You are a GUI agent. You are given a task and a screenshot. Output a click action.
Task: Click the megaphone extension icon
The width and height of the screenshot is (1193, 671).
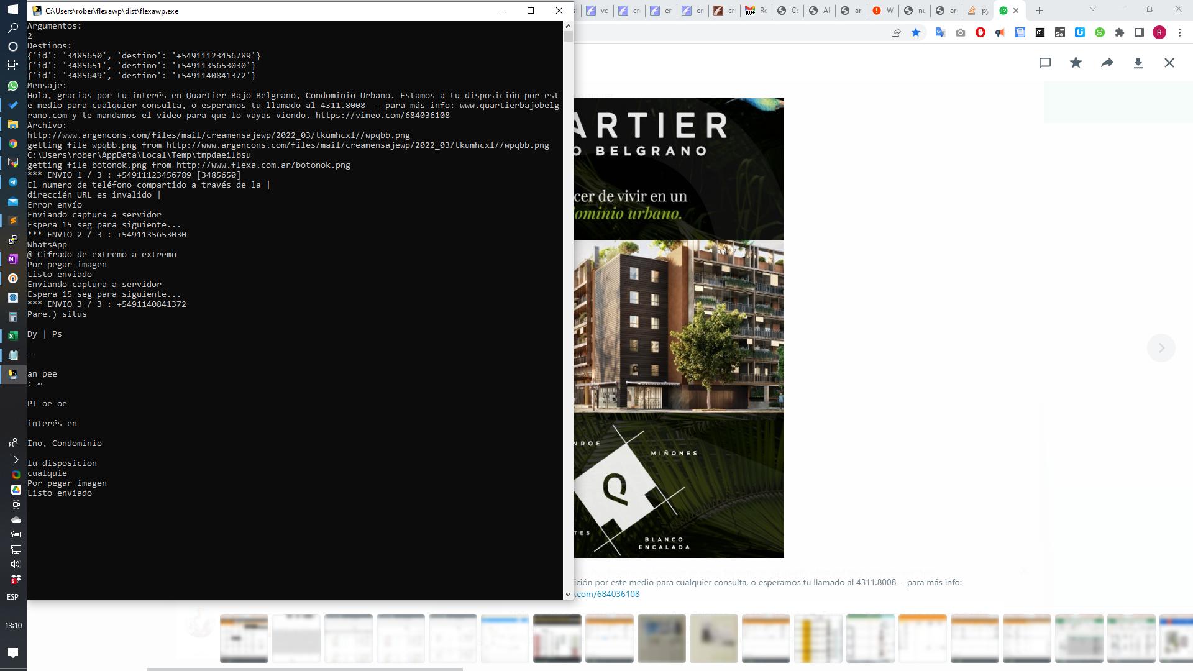tap(1000, 33)
